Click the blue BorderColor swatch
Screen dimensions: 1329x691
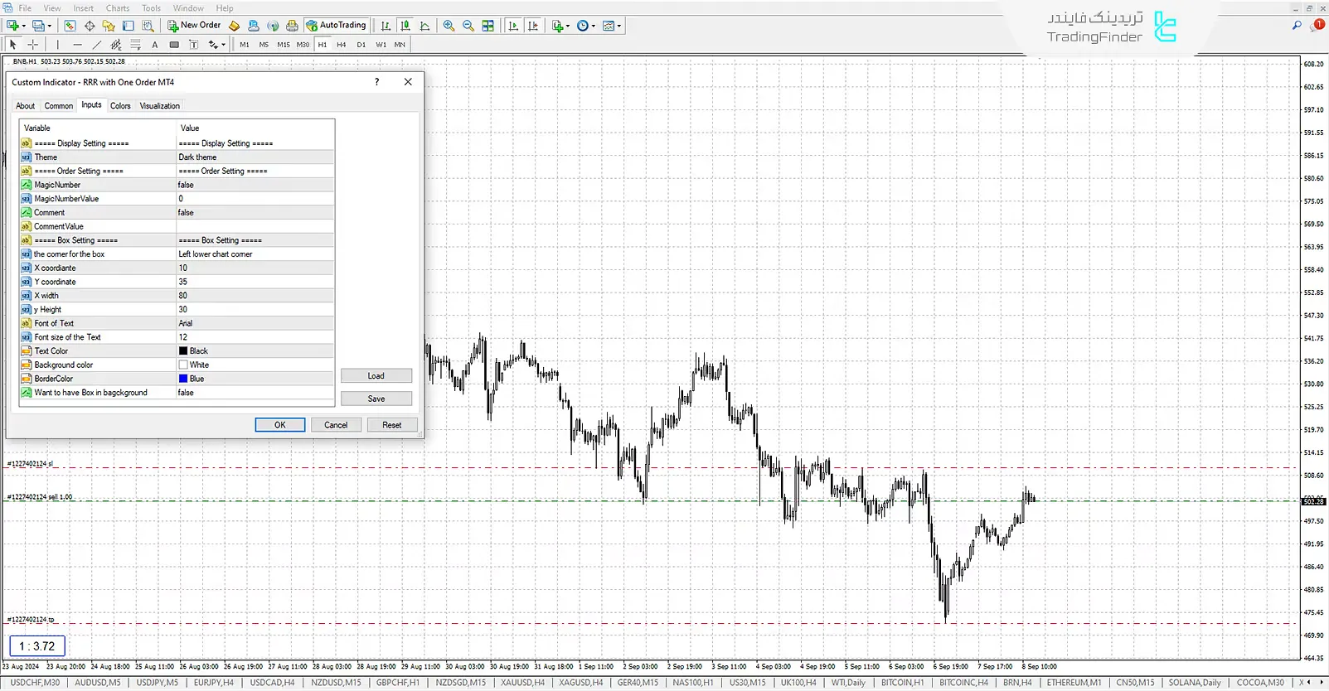pyautogui.click(x=183, y=379)
